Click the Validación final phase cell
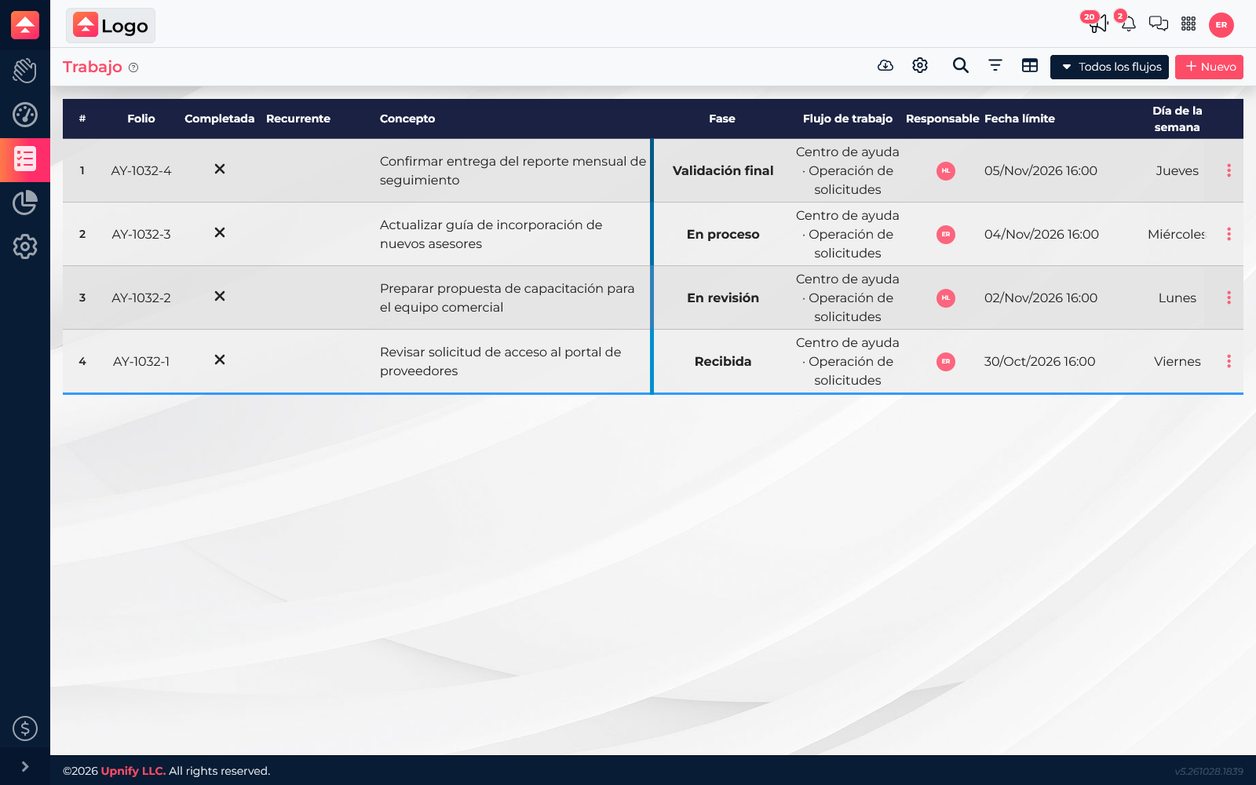This screenshot has height=785, width=1256. [723, 170]
